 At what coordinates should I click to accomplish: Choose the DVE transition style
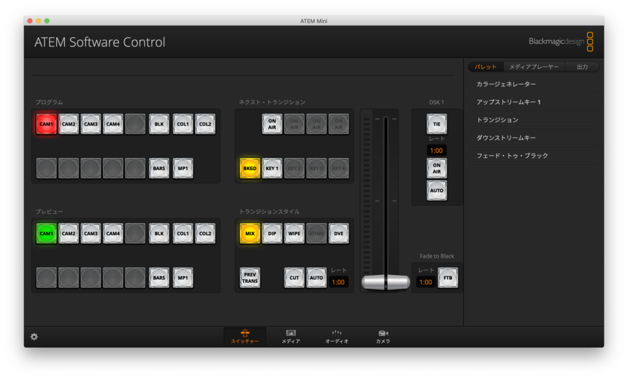(x=339, y=233)
